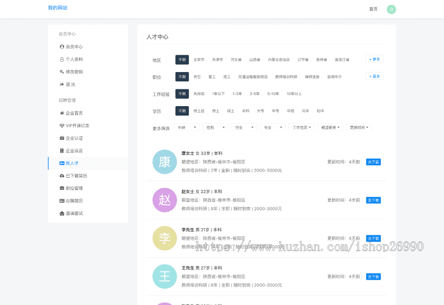Filter region by 黑龙江省

pyautogui.click(x=342, y=60)
